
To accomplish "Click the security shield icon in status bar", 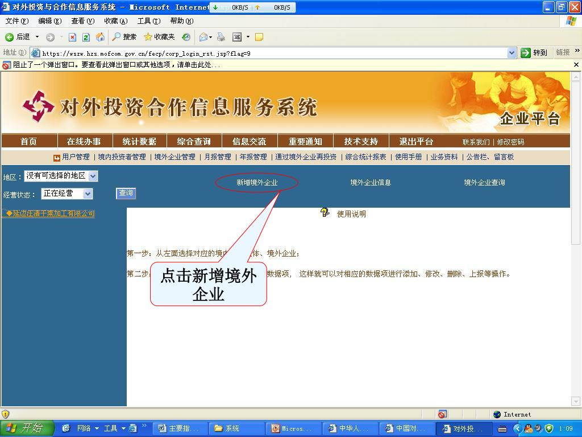I will tap(6, 414).
